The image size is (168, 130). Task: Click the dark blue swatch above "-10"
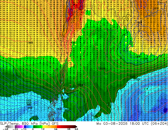click(x=25, y=127)
